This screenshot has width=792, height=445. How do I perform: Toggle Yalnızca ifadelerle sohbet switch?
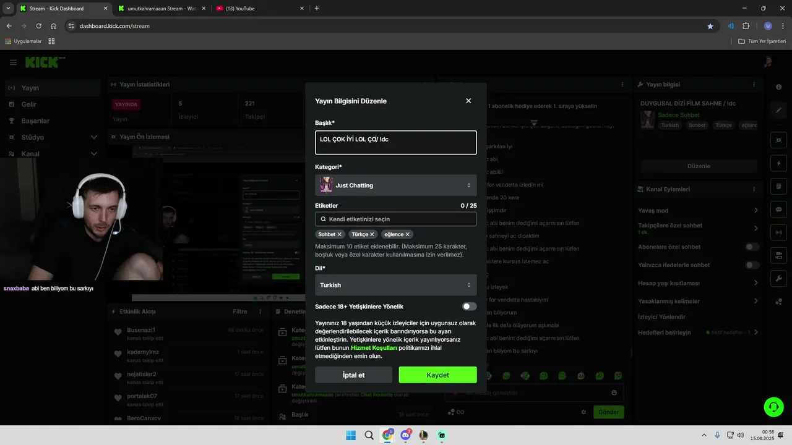click(x=752, y=265)
